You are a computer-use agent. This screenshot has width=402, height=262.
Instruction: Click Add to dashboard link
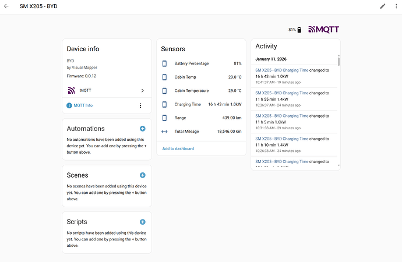click(178, 148)
